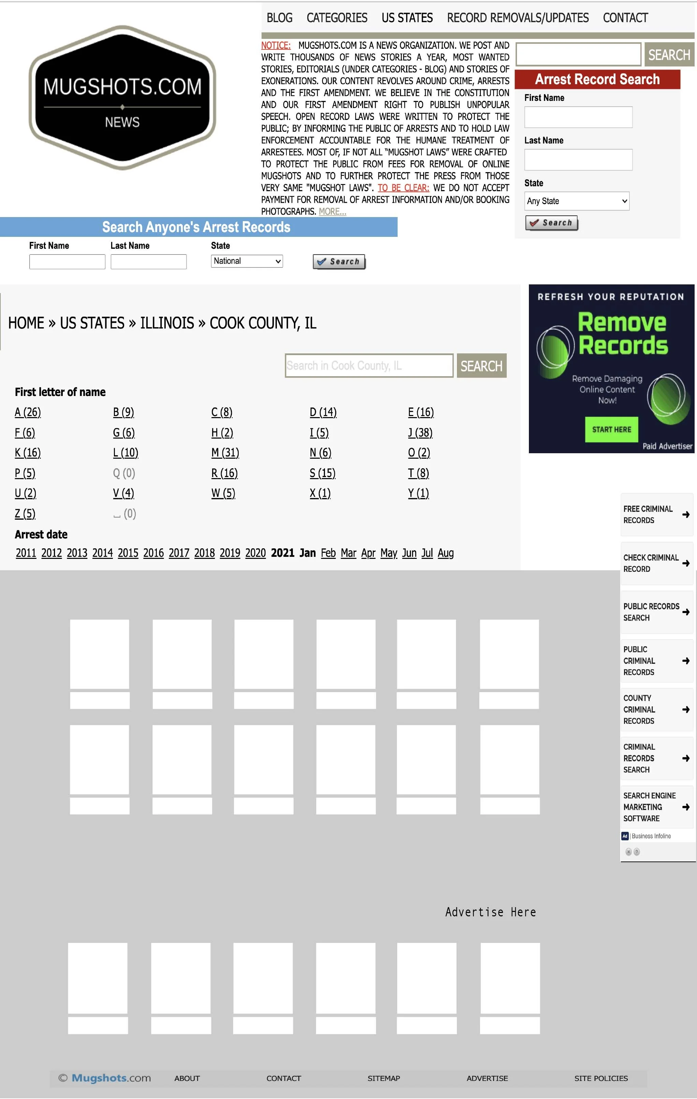The height and width of the screenshot is (1099, 697).
Task: Open SITEMAP footer link
Action: [384, 1079]
